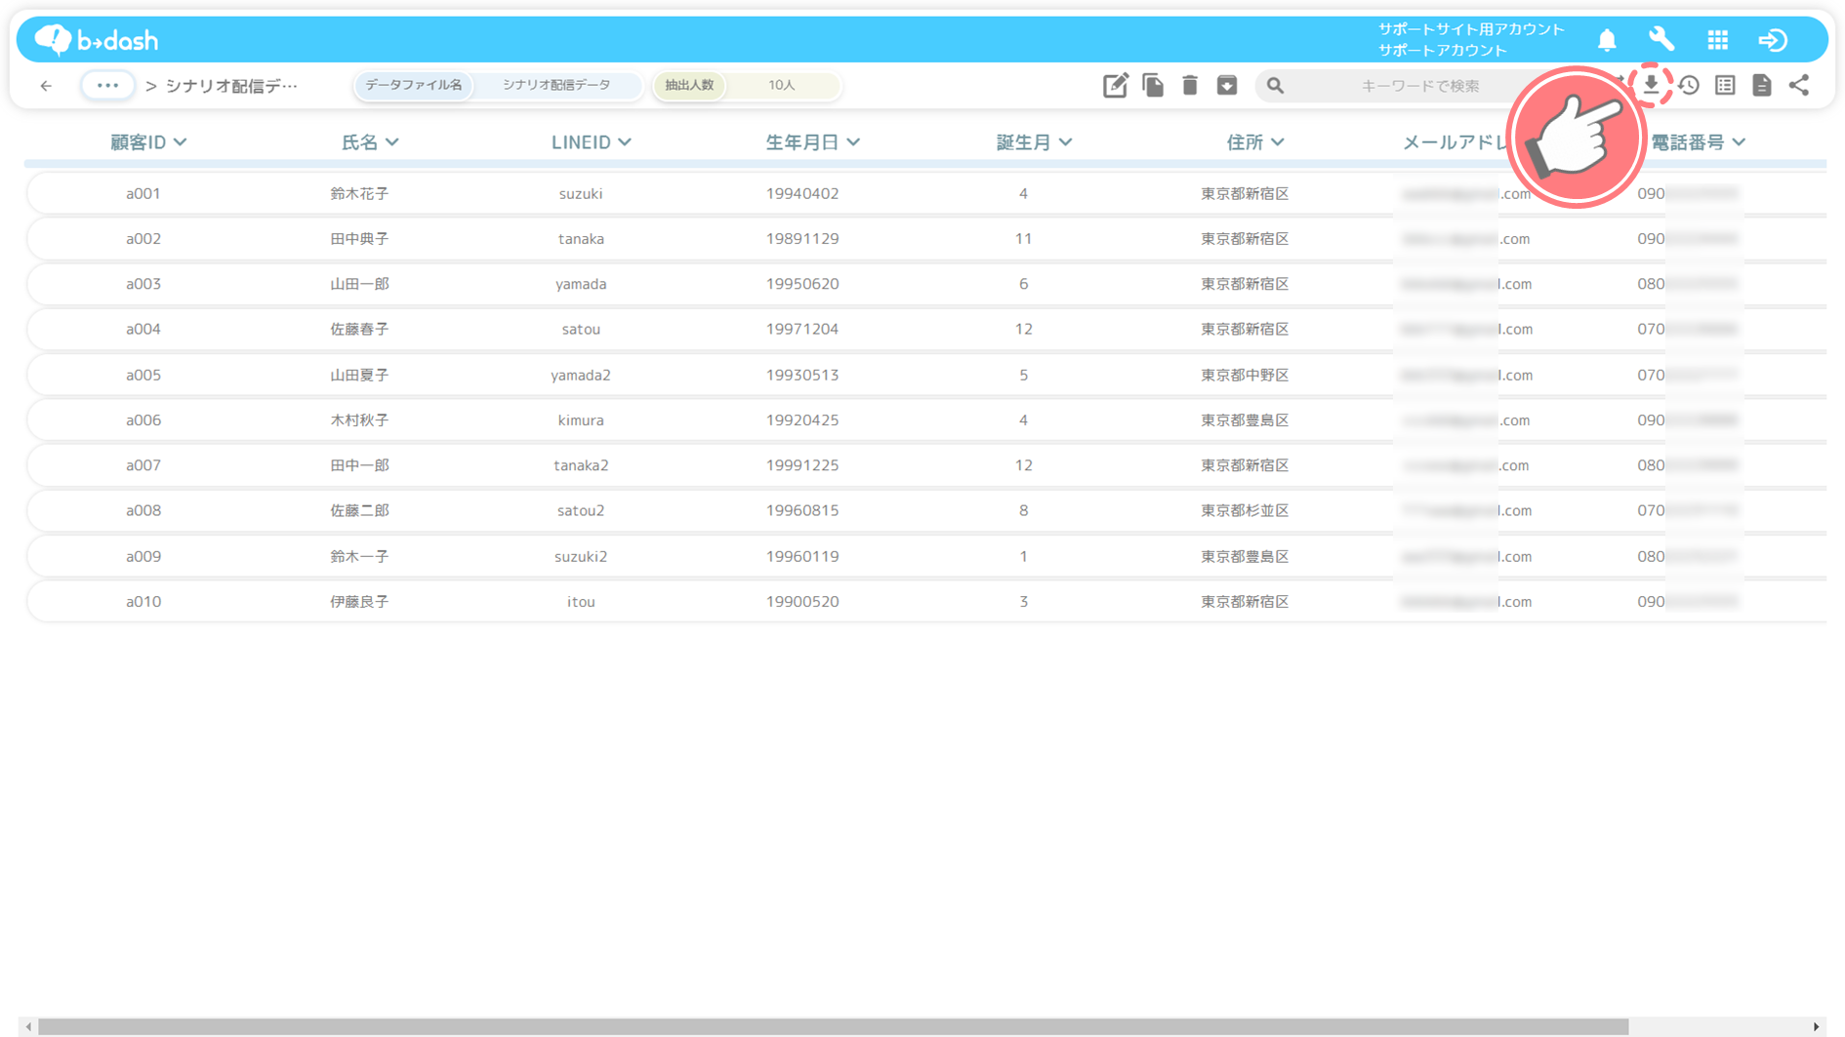Screen dimensions: 1845x1037
Task: Select the LINEID yamada2 cell
Action: click(x=581, y=375)
